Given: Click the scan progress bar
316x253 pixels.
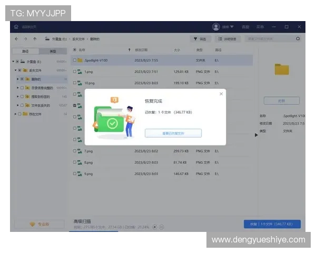Looking at the screenshot, I should tap(94, 231).
